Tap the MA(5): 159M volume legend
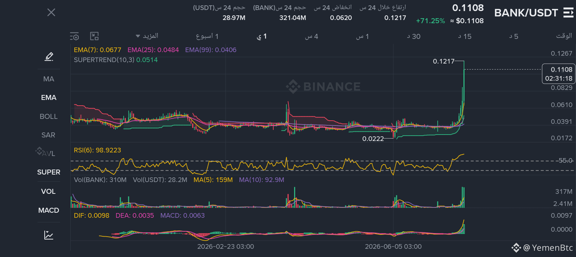Screen dimensions: 576x257 tap(213, 180)
